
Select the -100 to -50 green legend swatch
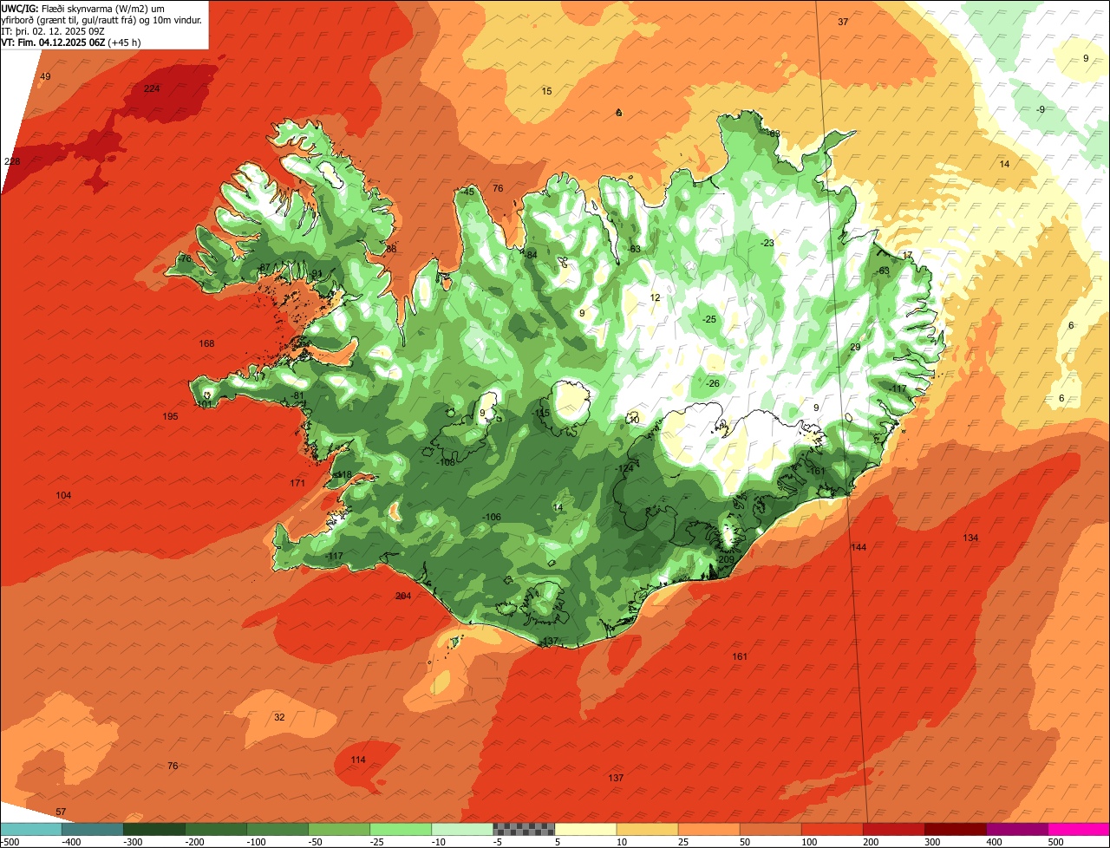click(277, 829)
